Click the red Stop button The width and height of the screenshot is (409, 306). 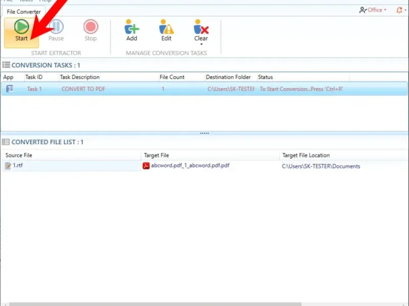(90, 31)
